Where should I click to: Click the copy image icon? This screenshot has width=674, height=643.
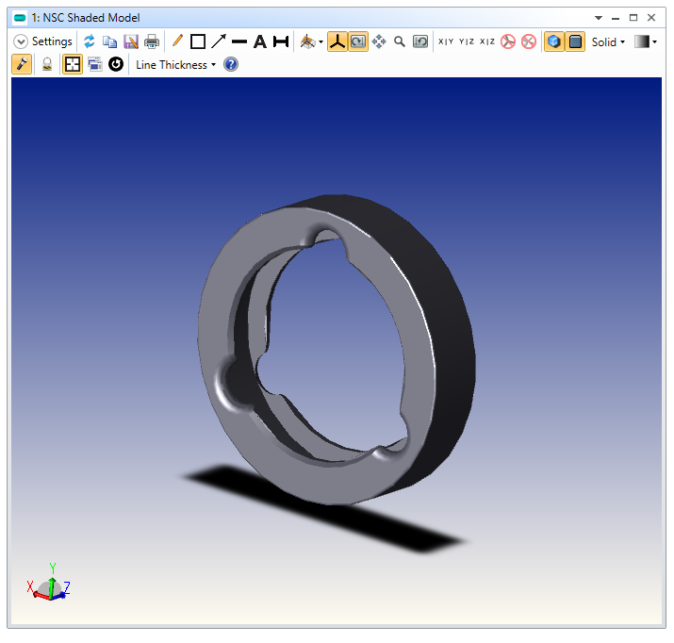click(110, 41)
